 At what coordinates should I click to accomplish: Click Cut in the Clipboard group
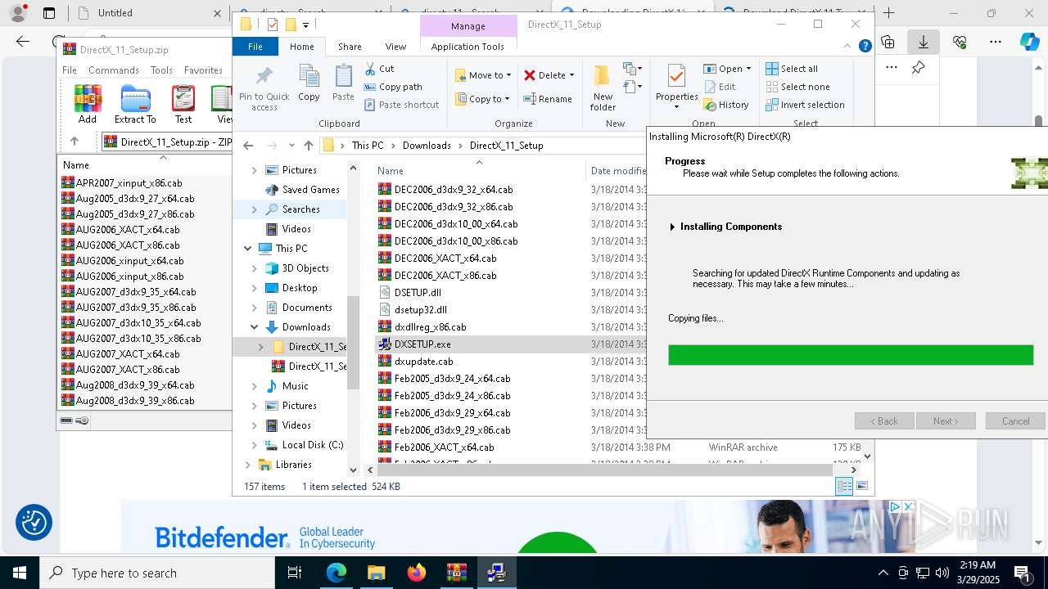[379, 69]
